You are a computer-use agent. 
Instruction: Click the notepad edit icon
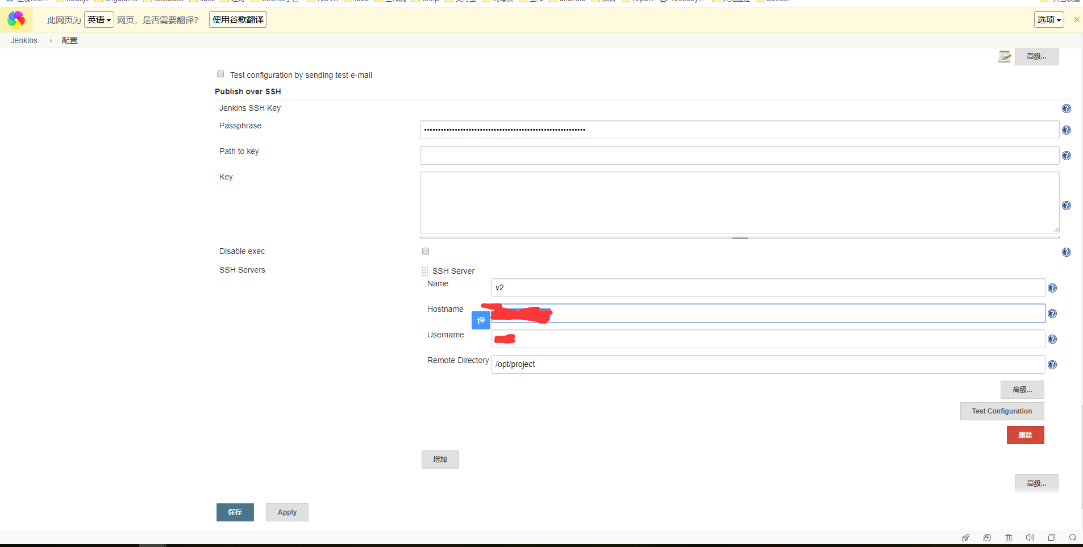click(1005, 56)
